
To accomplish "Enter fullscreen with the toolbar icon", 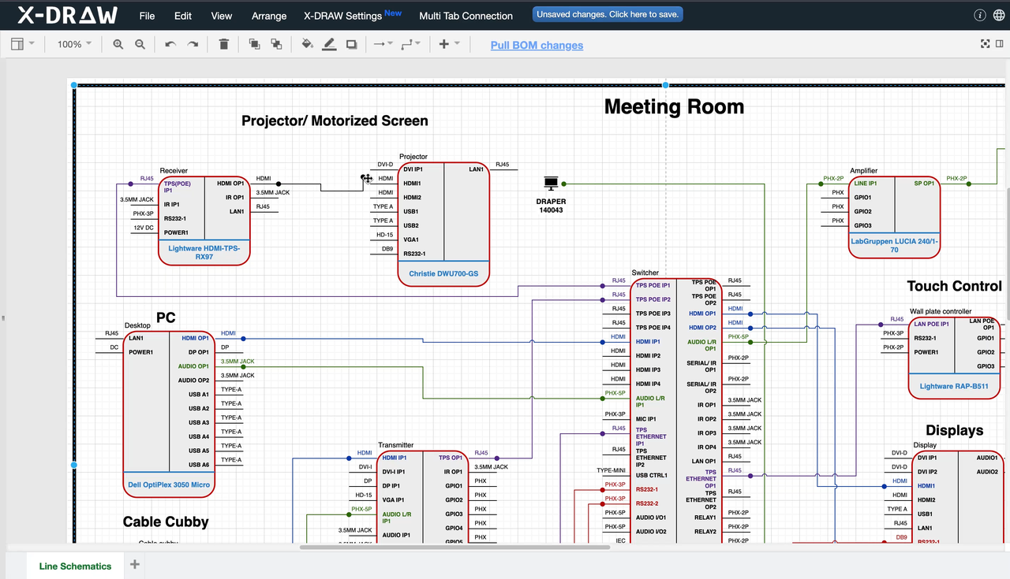I will coord(985,45).
